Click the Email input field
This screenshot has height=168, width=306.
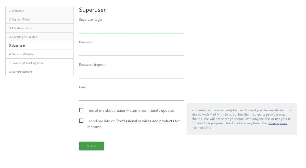click(x=131, y=96)
